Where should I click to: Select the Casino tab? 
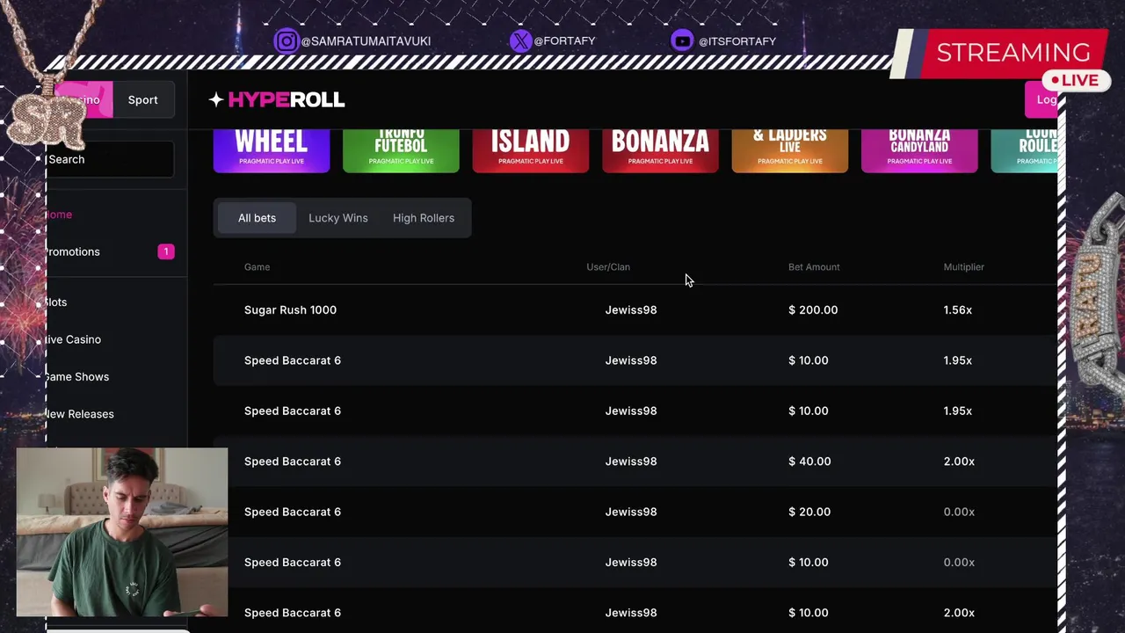tap(83, 100)
